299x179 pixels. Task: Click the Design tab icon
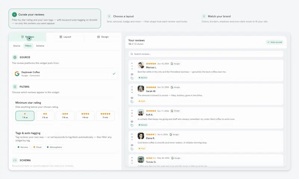(x=98, y=37)
